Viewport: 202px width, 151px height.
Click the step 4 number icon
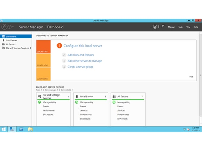point(64,67)
